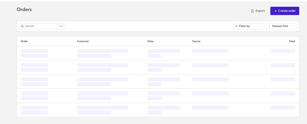The image size is (307, 124).
Task: Select the Total column header
Action: click(x=292, y=41)
